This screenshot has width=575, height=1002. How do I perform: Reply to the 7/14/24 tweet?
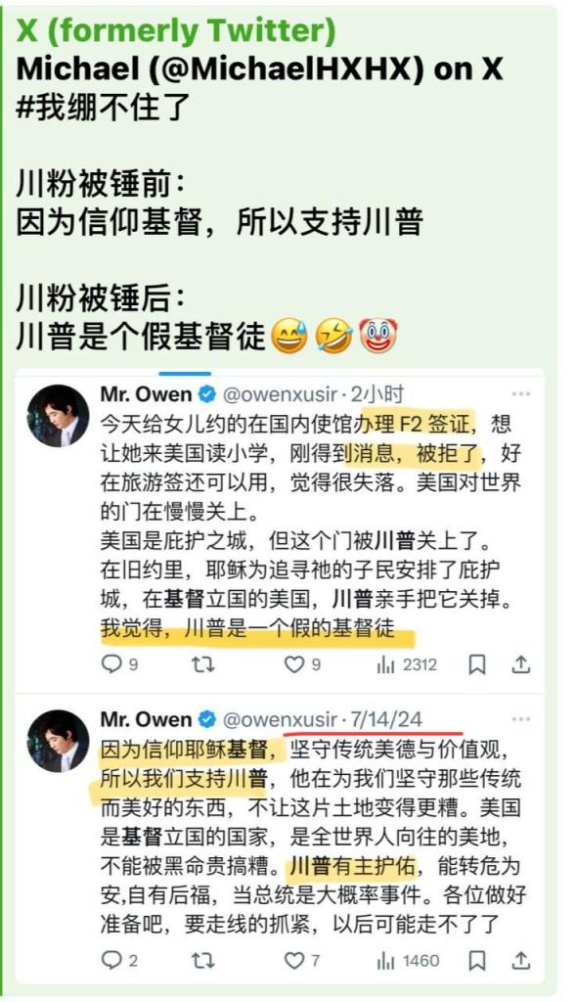(119, 960)
